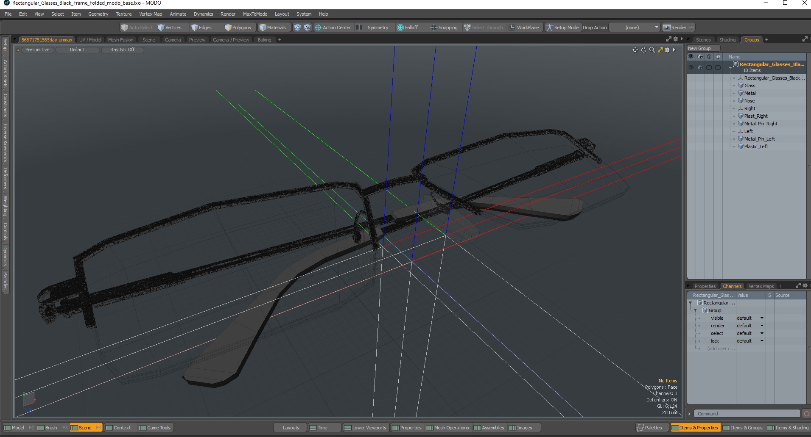The height and width of the screenshot is (437, 811).
Task: Open the Falloff options
Action: click(x=408, y=28)
